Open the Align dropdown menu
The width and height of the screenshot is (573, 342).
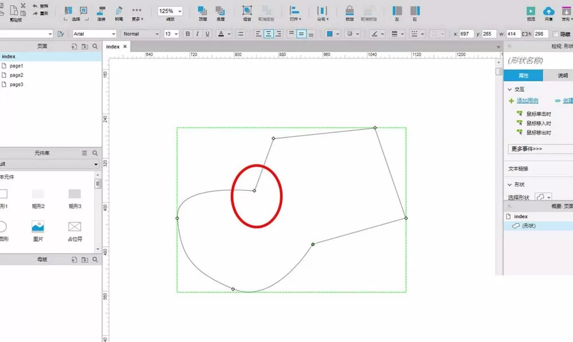click(x=295, y=13)
